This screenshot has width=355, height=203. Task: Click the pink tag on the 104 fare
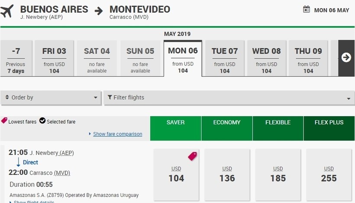click(x=192, y=156)
